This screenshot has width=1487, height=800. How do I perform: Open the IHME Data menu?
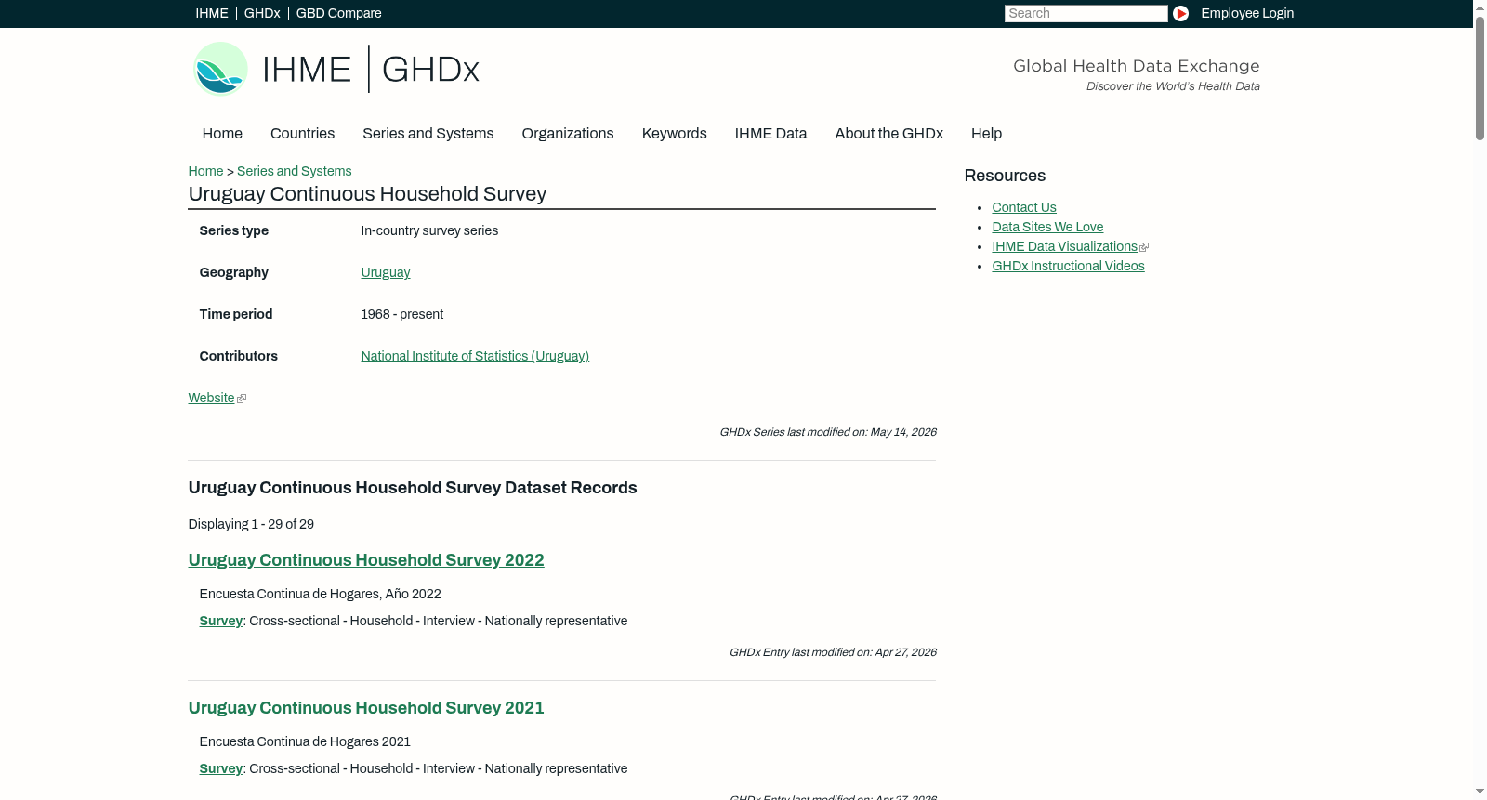coord(770,134)
